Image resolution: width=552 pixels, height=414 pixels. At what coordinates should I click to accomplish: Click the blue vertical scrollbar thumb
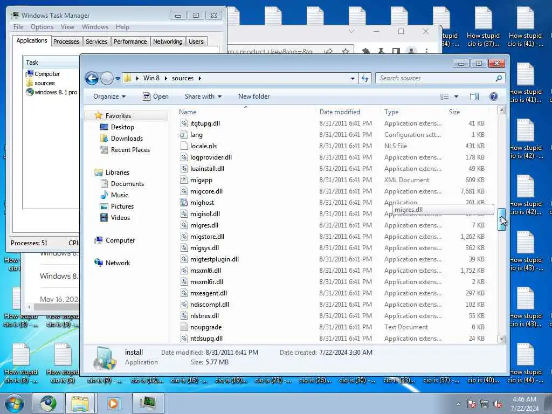(x=501, y=219)
